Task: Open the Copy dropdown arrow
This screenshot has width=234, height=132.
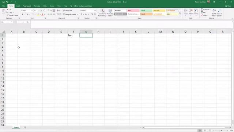Action: coord(14,12)
